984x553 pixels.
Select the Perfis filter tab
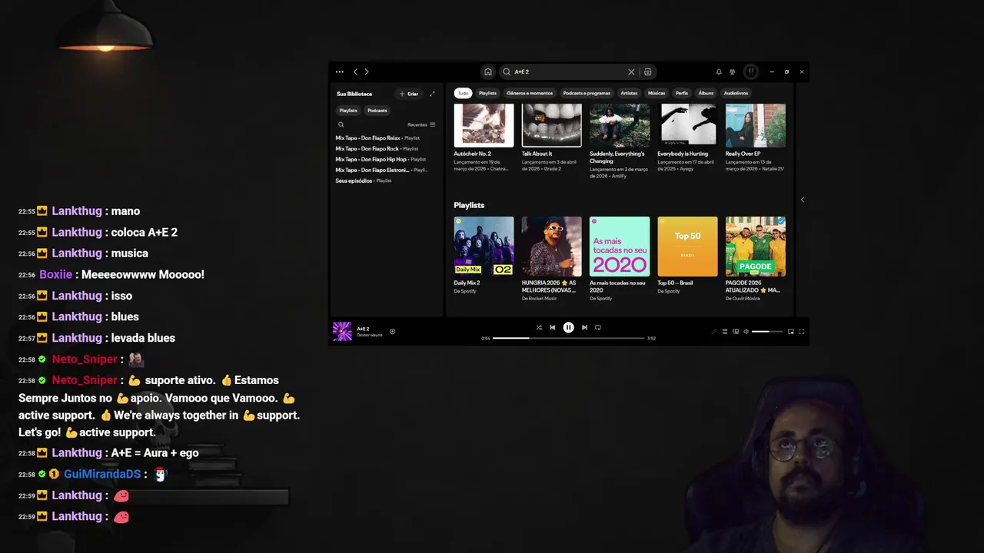[682, 93]
